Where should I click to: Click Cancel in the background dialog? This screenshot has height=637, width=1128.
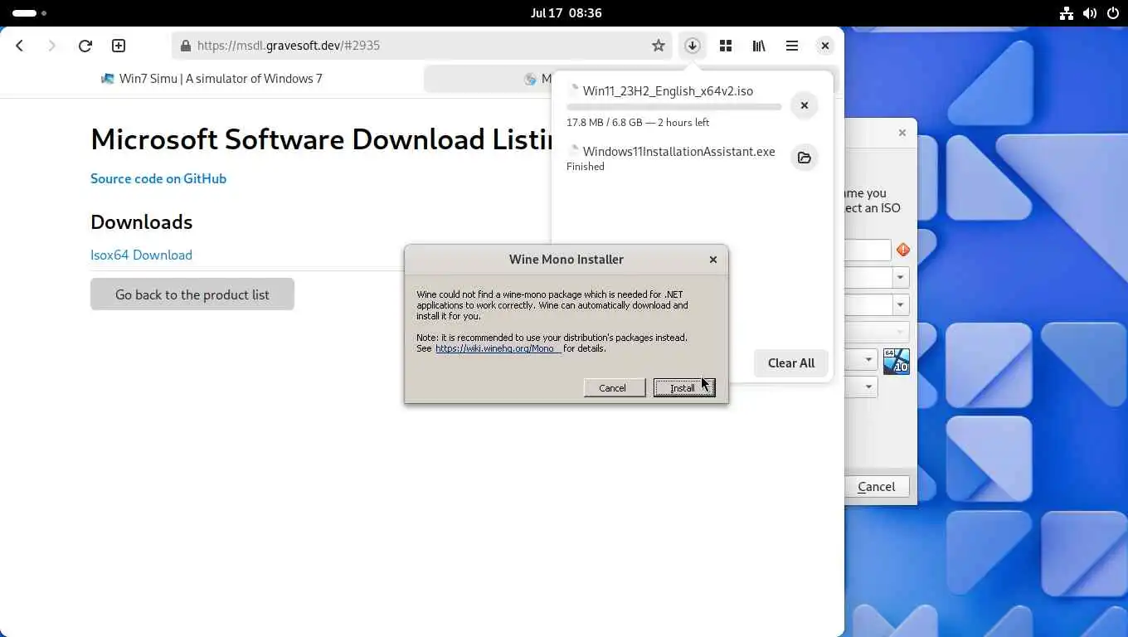(x=877, y=487)
